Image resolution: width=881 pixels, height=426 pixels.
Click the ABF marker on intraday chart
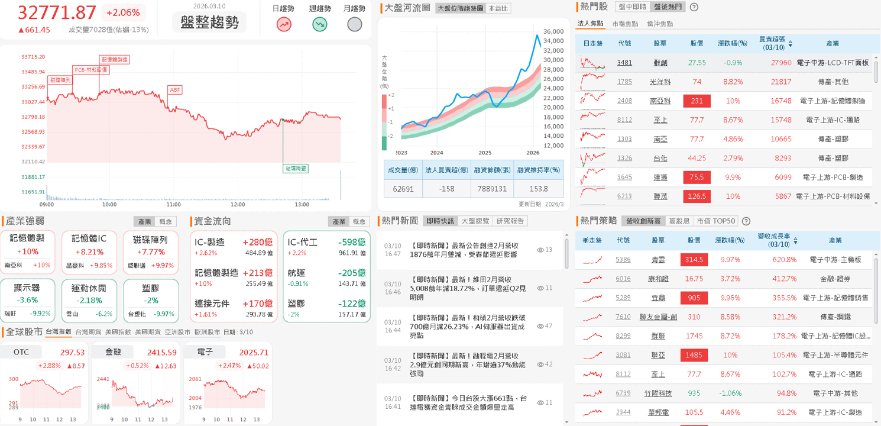(175, 90)
